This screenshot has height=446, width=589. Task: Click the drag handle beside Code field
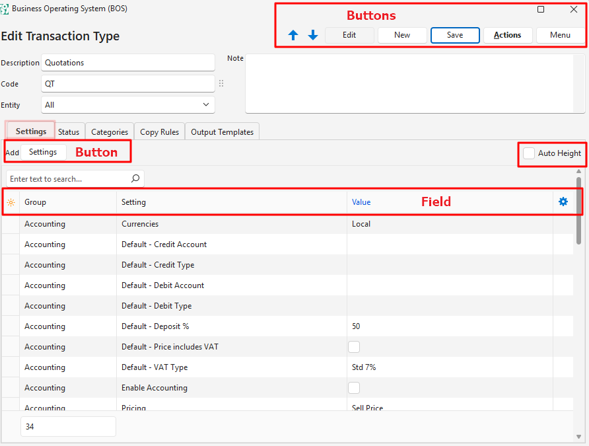coord(221,84)
